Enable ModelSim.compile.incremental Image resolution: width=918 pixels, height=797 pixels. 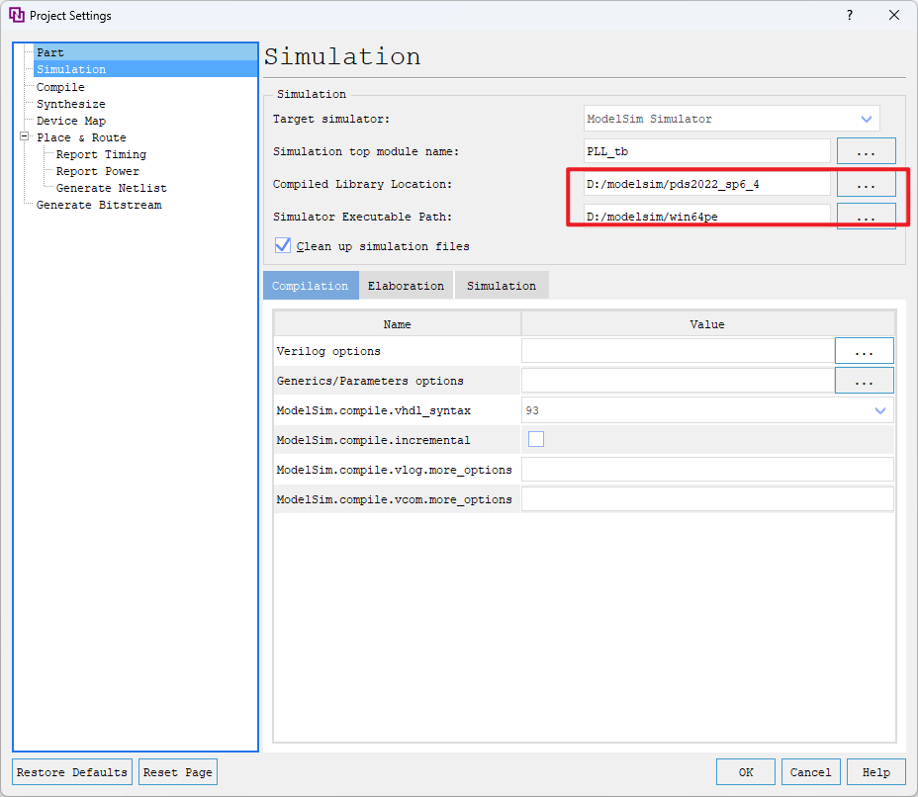(535, 439)
